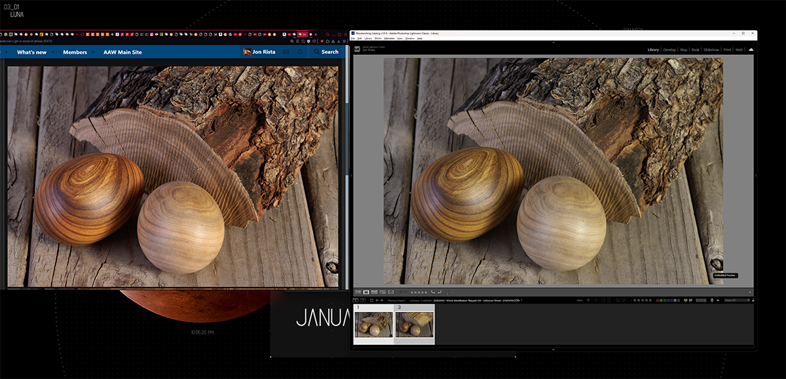Image resolution: width=786 pixels, height=379 pixels.
Task: Click Members in the forum navigation
Action: pyautogui.click(x=75, y=52)
